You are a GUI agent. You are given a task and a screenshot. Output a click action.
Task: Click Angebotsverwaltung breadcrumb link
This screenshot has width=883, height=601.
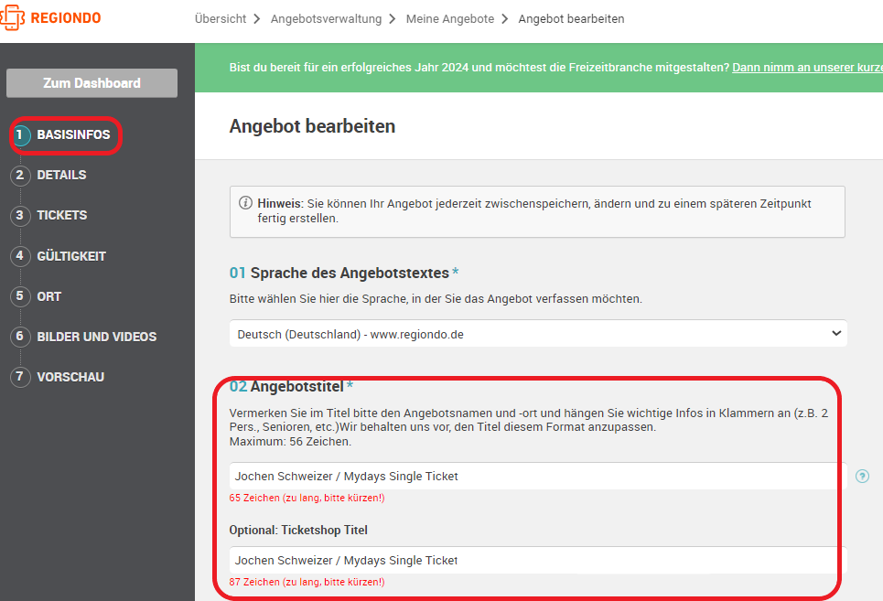coord(326,18)
